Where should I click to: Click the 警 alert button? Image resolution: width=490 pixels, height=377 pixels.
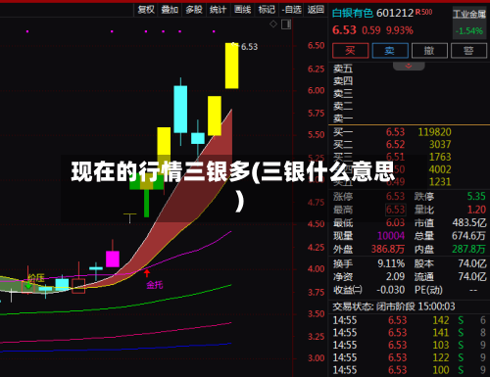coord(468,51)
